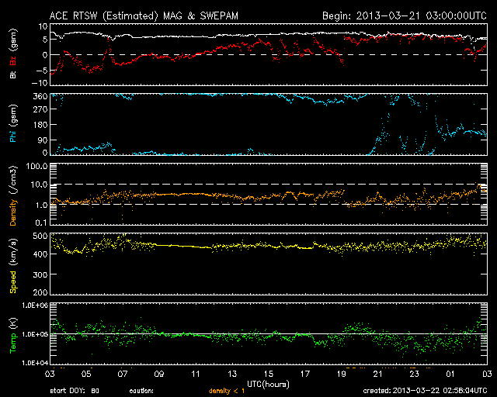Click the orange 'density < 1' caution text
497x397 pixels.
click(227, 391)
